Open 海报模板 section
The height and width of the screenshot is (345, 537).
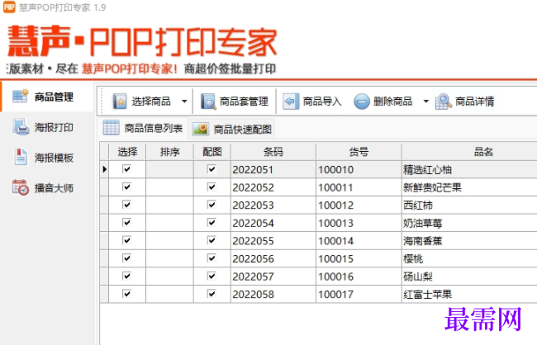click(47, 158)
